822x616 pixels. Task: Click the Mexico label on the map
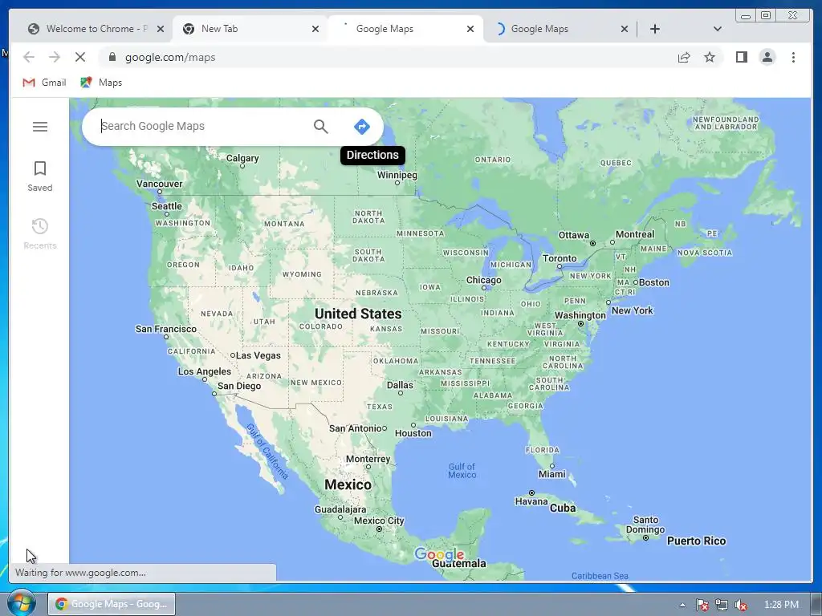348,484
